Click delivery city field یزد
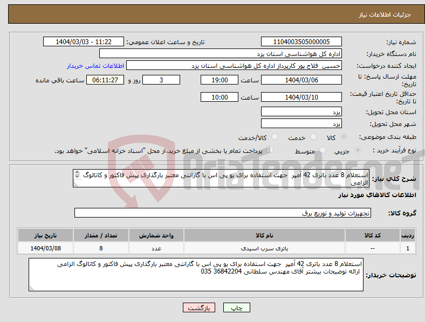Viewport: 425px width, 322px height. pyautogui.click(x=301, y=123)
